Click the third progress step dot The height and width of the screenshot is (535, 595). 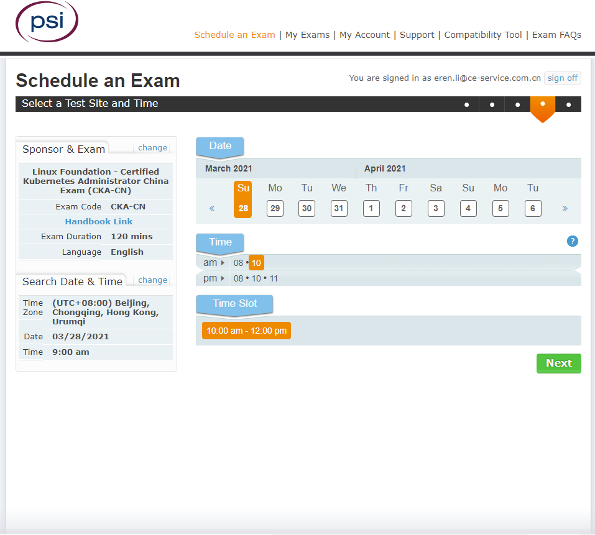coord(517,104)
